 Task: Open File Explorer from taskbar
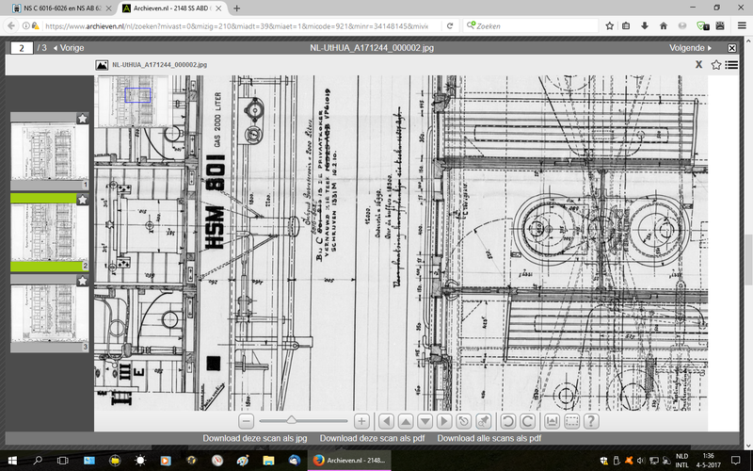pos(268,461)
